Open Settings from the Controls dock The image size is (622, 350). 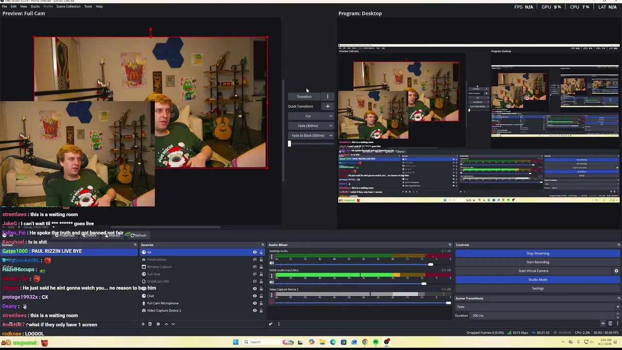tap(537, 288)
